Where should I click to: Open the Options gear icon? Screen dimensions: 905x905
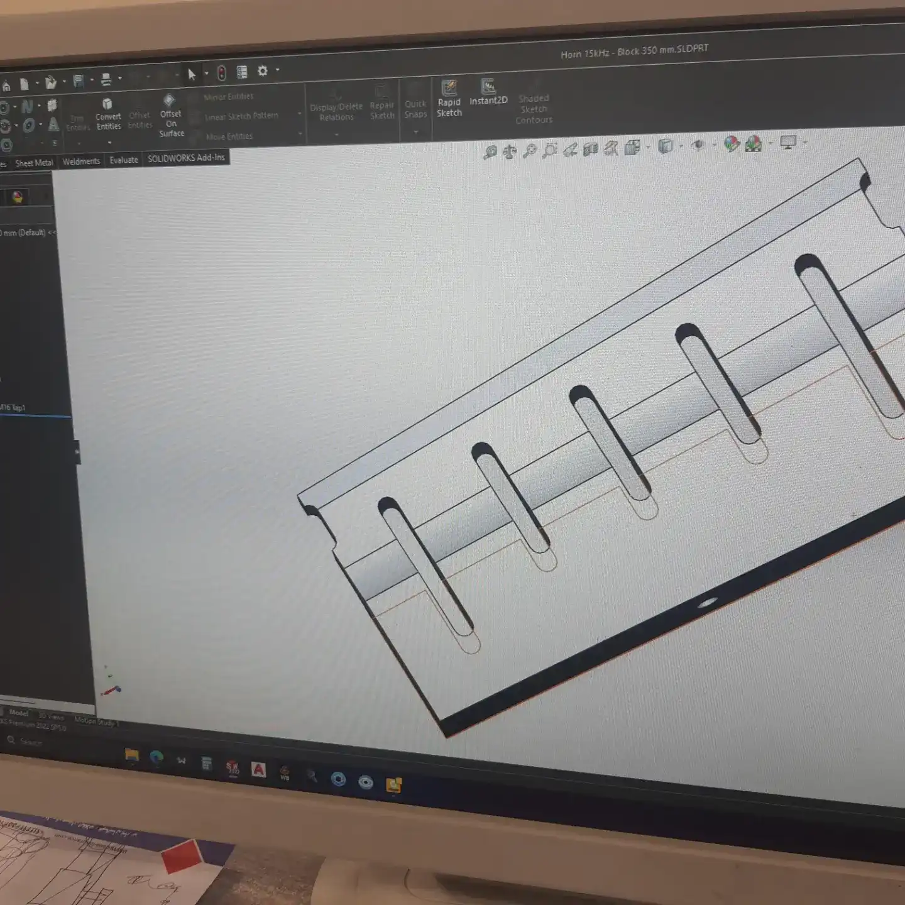(x=263, y=71)
